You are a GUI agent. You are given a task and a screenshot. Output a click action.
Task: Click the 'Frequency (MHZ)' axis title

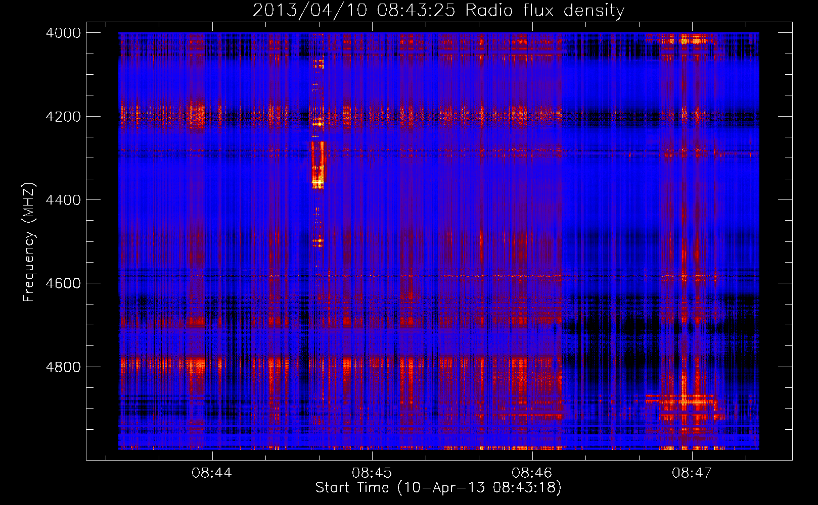[x=29, y=242]
